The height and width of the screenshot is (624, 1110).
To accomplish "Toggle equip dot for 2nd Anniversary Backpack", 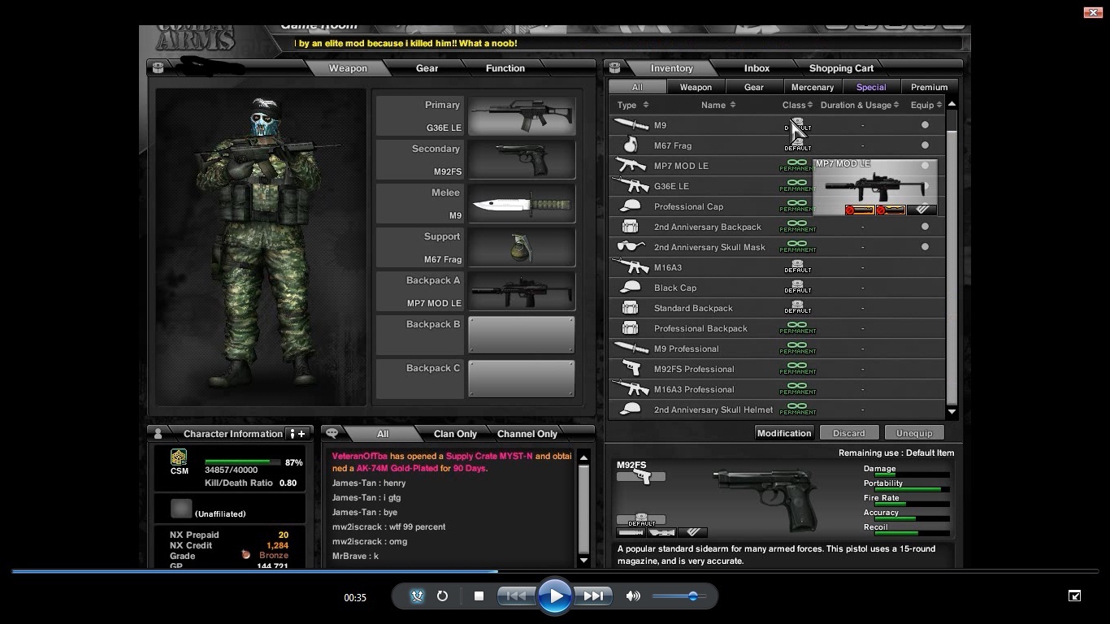I will 925,227.
